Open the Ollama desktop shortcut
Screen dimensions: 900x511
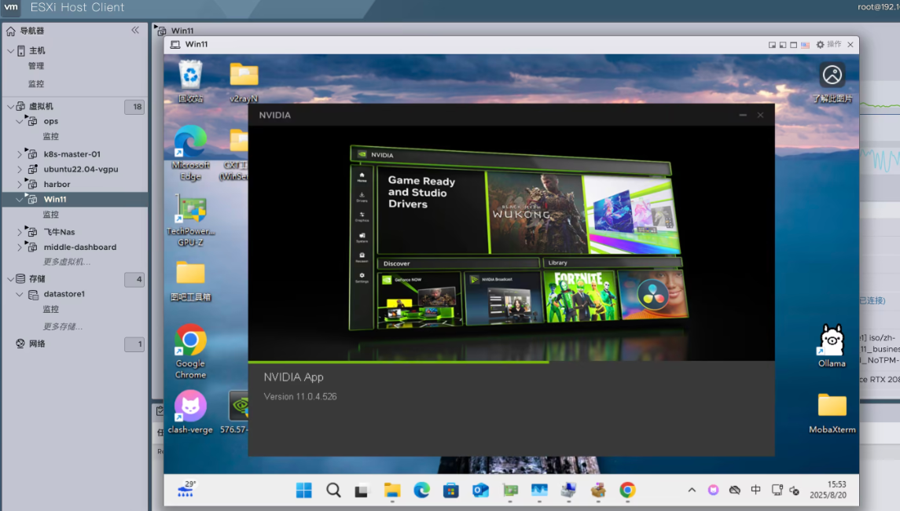point(832,346)
